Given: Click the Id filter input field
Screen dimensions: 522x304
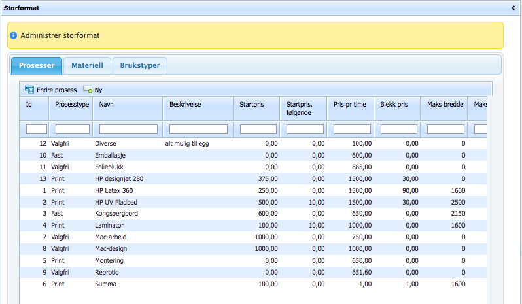Looking at the screenshot, I should (37, 129).
